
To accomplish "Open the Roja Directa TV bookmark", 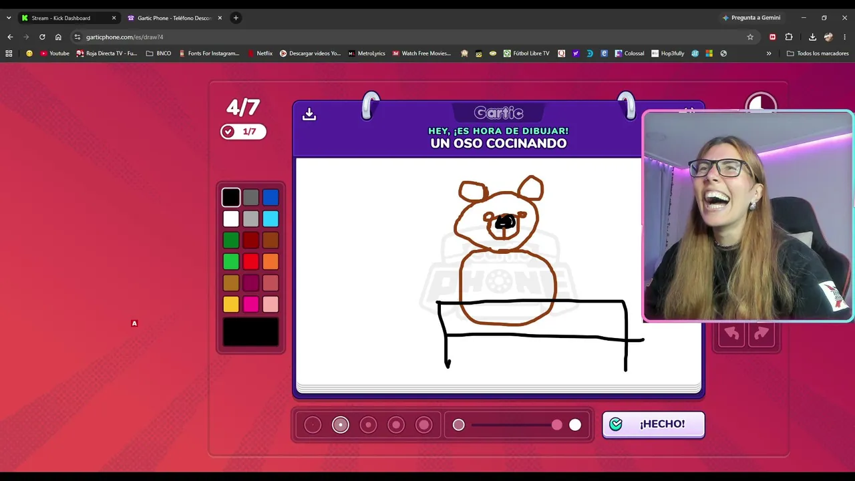I will (107, 53).
